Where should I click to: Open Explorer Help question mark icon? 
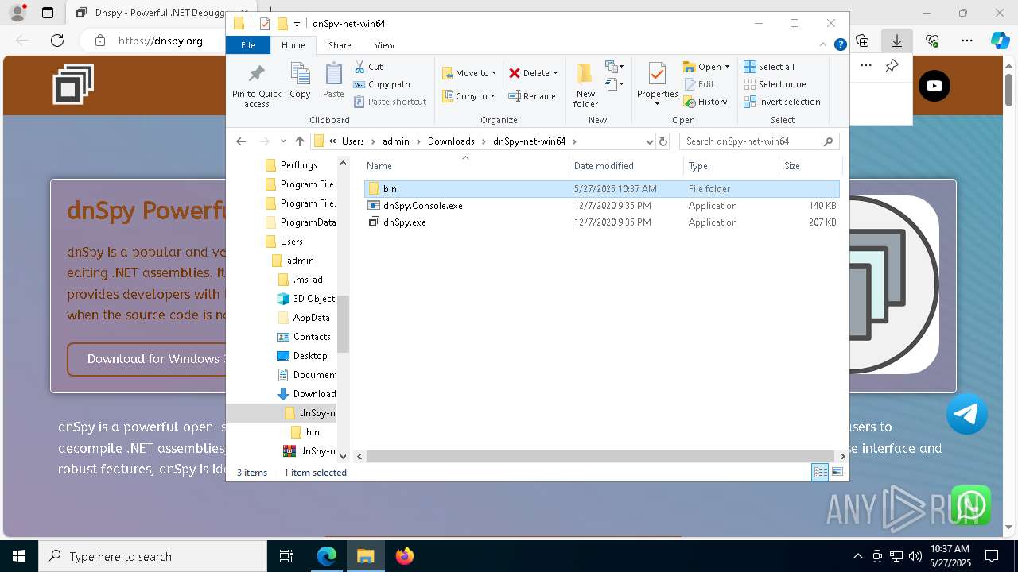840,45
